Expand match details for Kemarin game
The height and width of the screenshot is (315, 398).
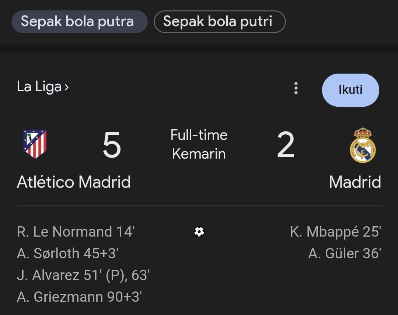tap(199, 153)
